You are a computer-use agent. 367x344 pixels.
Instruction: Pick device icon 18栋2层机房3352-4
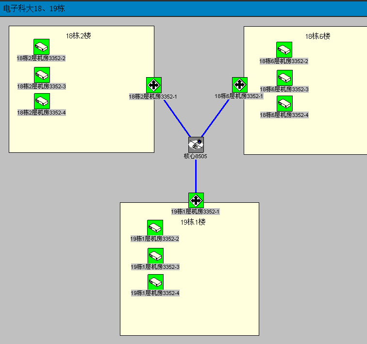[42, 101]
